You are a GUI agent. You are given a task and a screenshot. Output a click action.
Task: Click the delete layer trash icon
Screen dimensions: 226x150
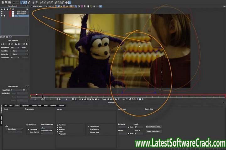point(7,37)
